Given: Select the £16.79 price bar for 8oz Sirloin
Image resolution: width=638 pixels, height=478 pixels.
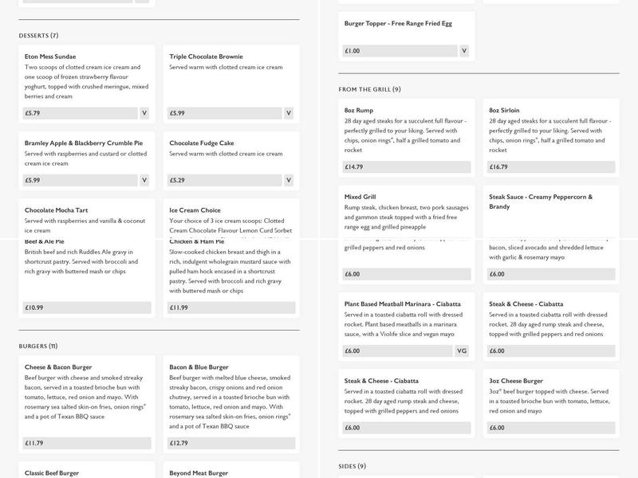Looking at the screenshot, I should pyautogui.click(x=551, y=167).
